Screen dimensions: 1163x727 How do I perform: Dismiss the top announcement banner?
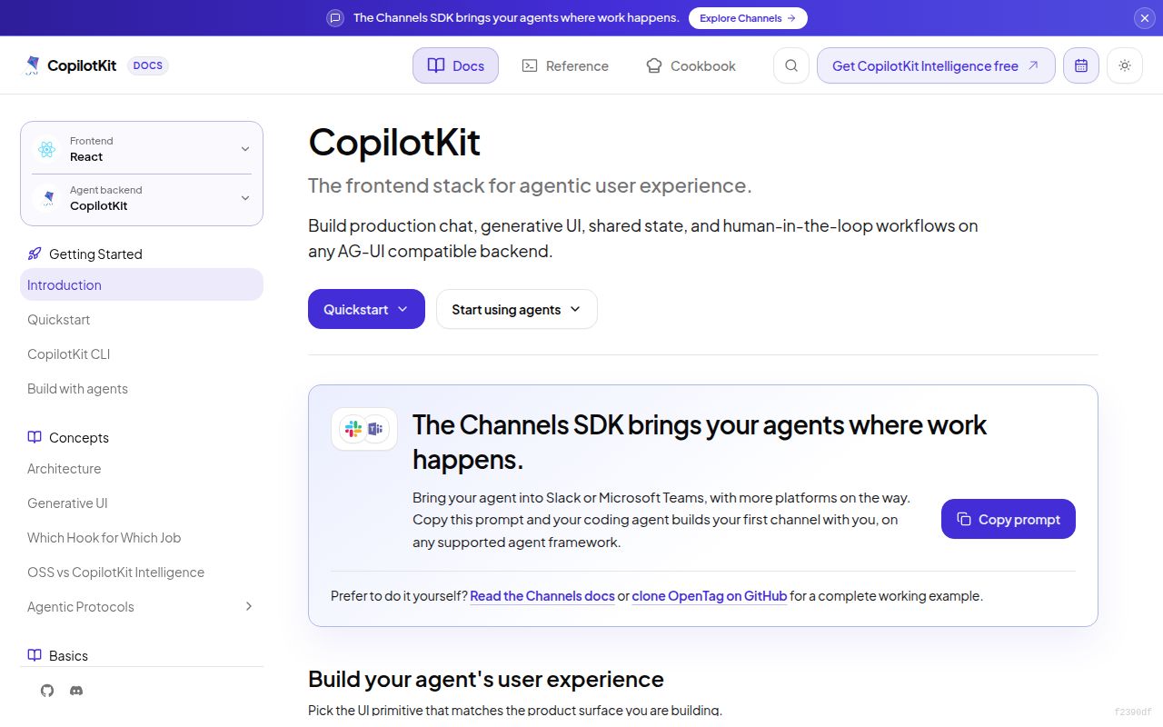1144,18
